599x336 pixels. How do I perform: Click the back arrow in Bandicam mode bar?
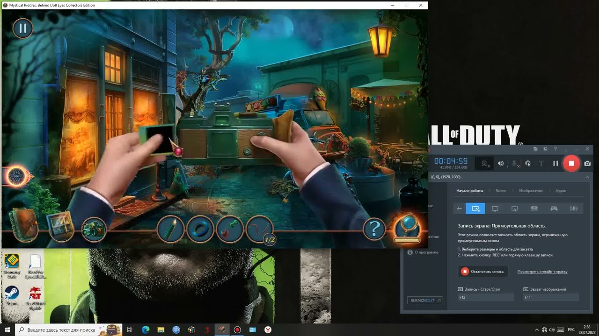click(x=460, y=209)
